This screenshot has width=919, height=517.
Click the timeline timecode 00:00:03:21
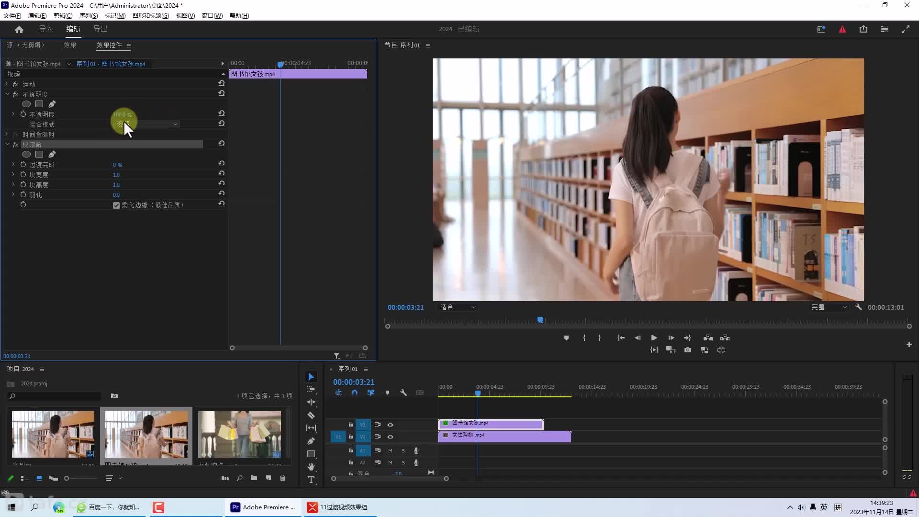pyautogui.click(x=354, y=382)
